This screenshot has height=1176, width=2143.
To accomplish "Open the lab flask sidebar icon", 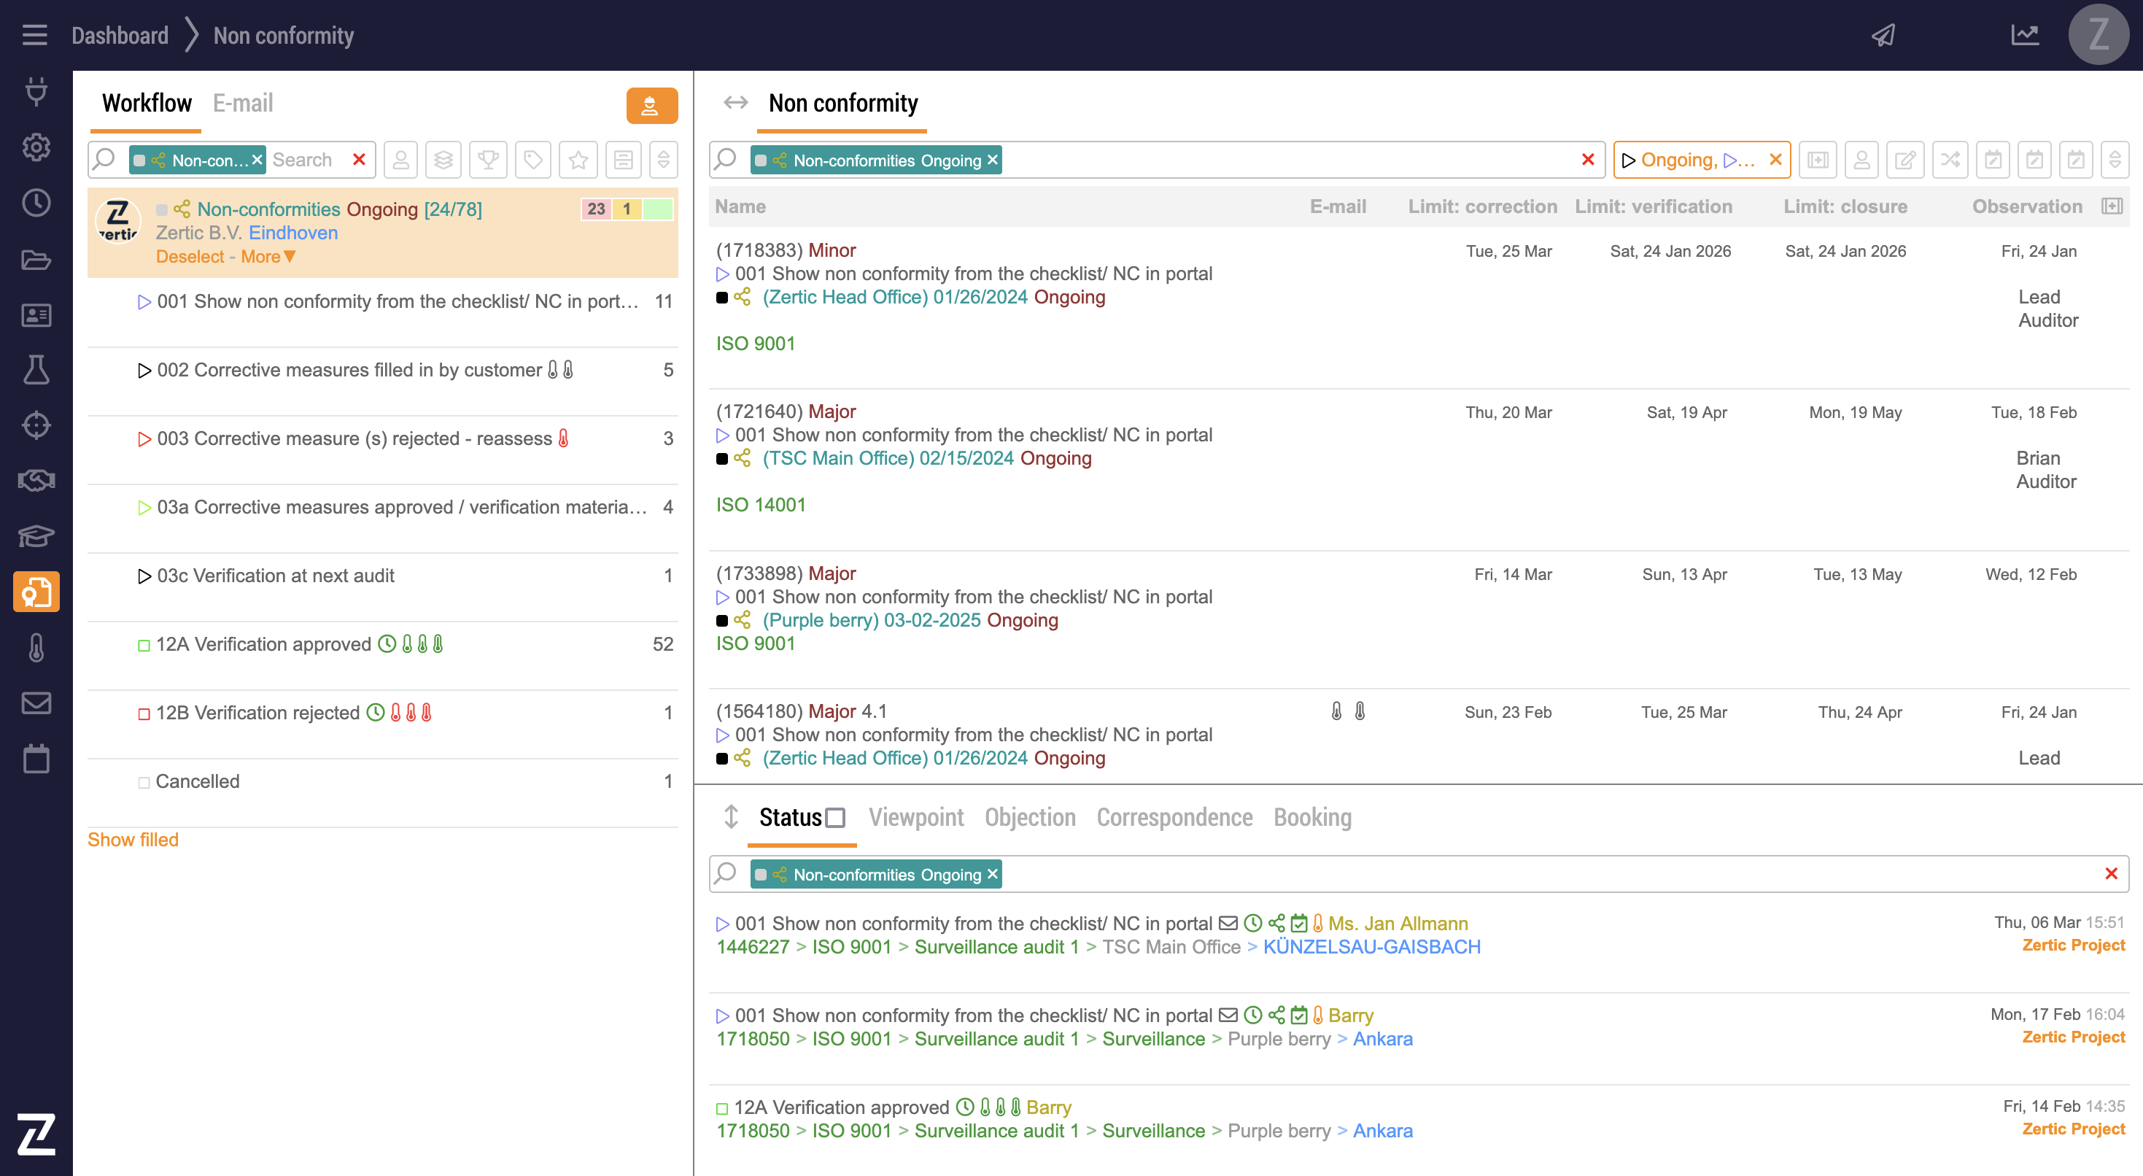I will point(36,370).
